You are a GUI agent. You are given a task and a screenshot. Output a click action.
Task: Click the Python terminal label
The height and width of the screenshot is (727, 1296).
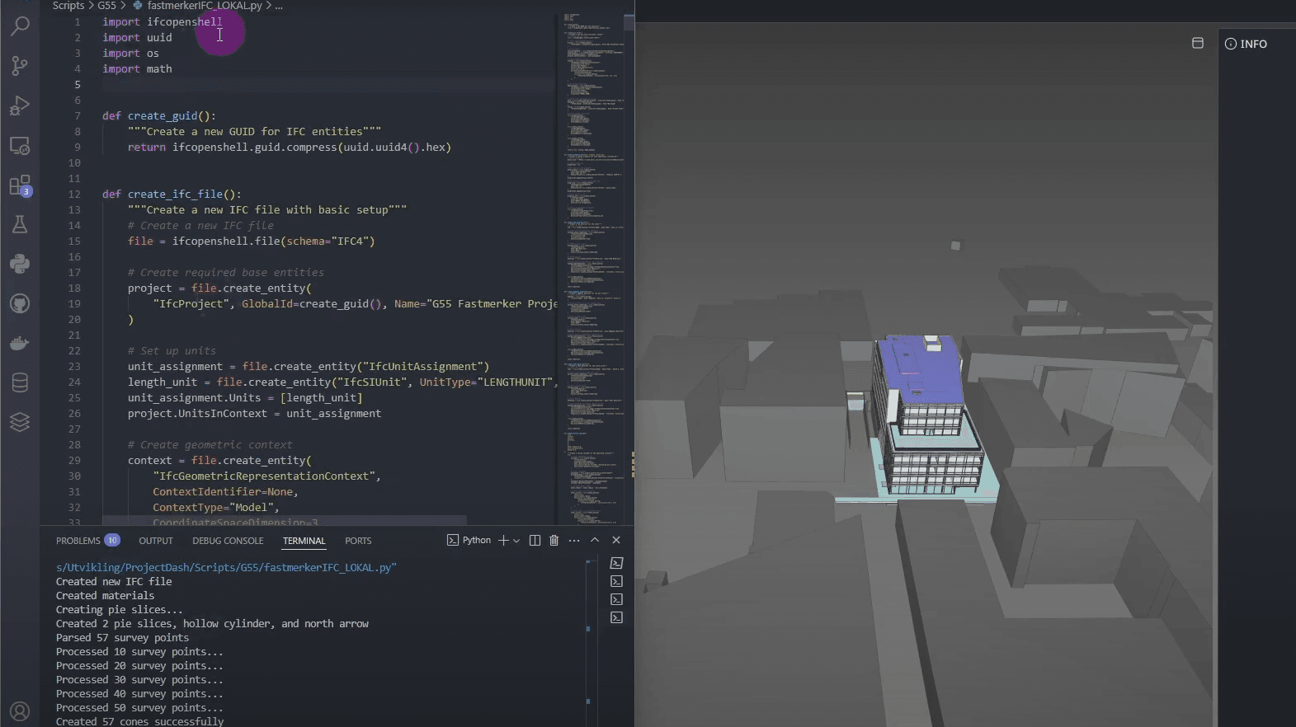[x=469, y=541]
